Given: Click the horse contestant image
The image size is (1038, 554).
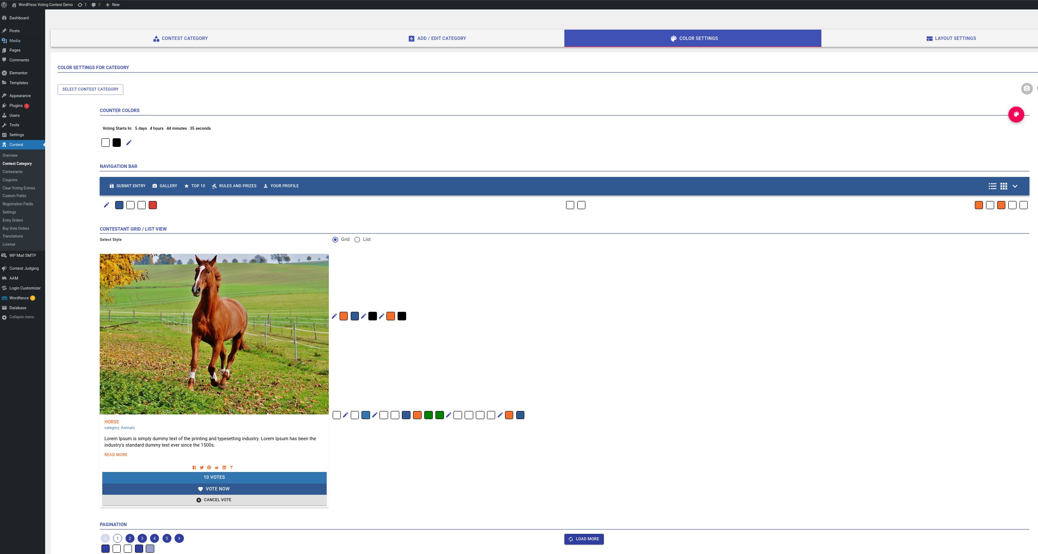Looking at the screenshot, I should (214, 334).
